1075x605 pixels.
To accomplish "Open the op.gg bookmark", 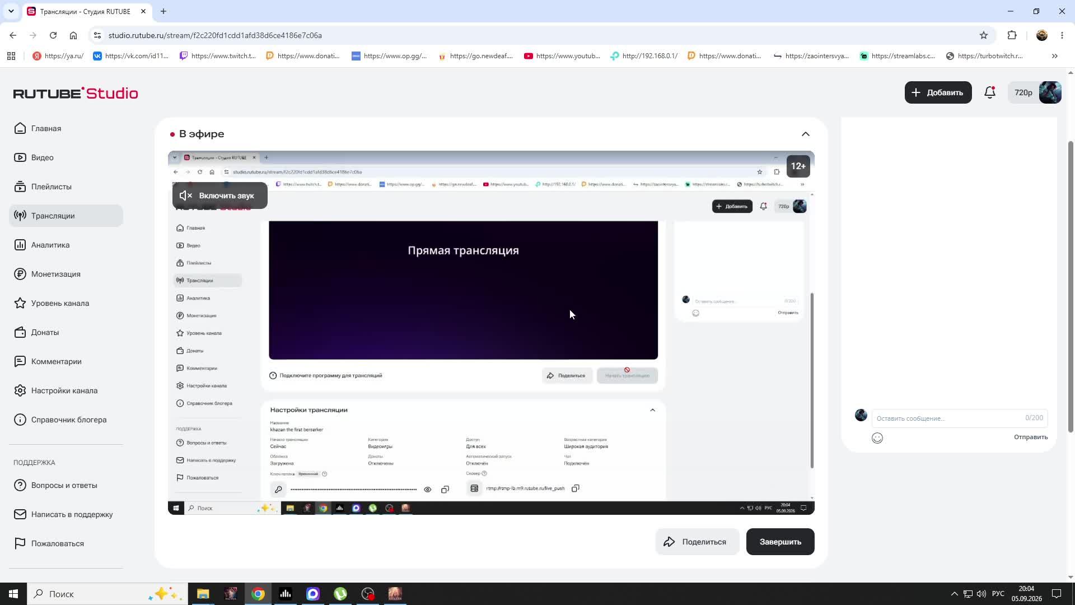I will tap(390, 56).
